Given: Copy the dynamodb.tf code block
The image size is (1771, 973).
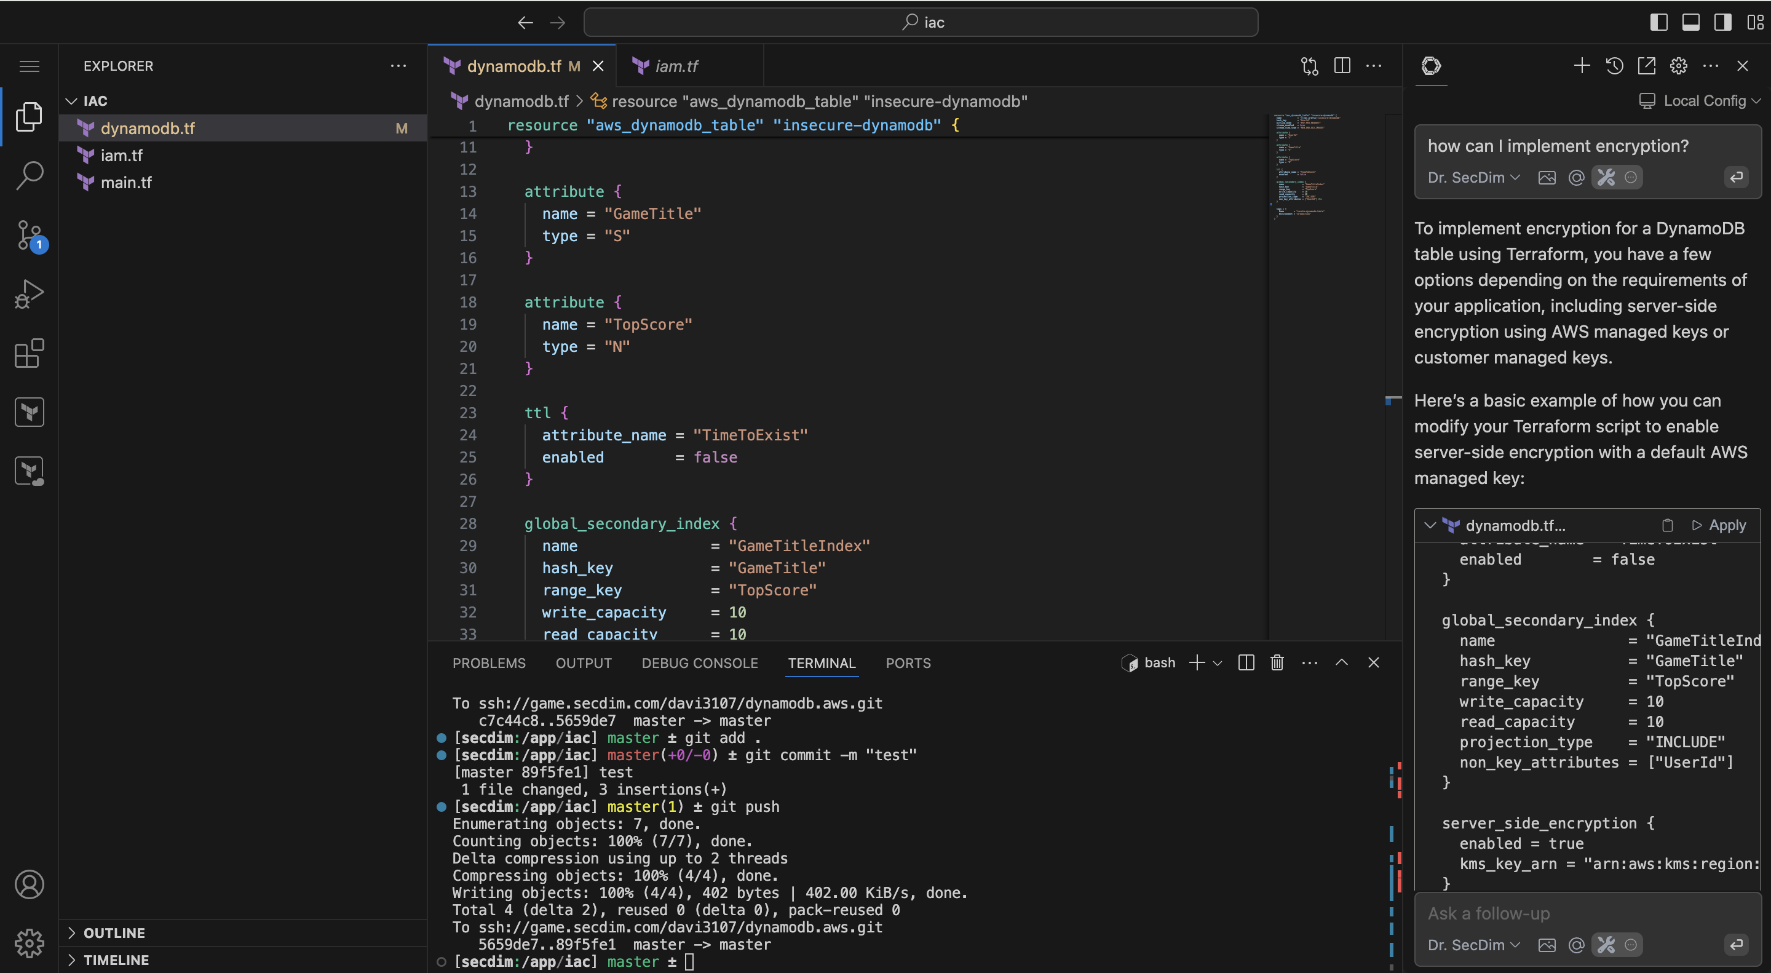Looking at the screenshot, I should (x=1667, y=525).
